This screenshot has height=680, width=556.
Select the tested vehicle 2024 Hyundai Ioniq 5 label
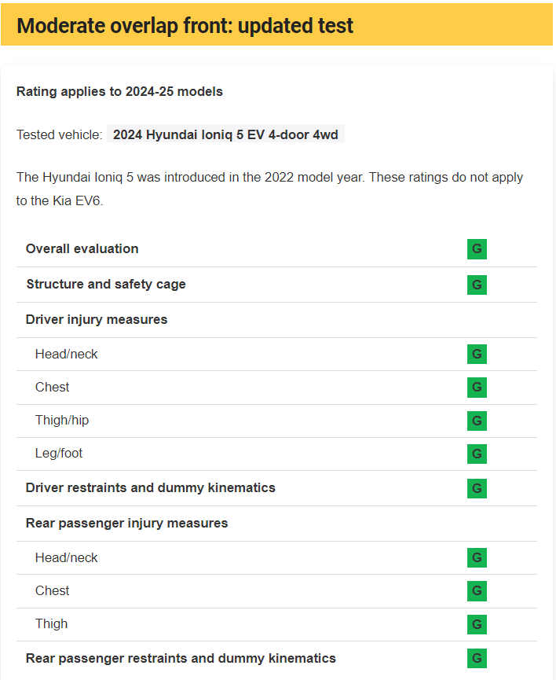coord(225,134)
